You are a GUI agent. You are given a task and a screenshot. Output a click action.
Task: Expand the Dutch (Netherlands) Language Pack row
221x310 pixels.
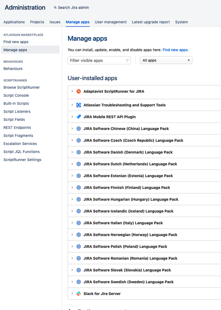72,164
